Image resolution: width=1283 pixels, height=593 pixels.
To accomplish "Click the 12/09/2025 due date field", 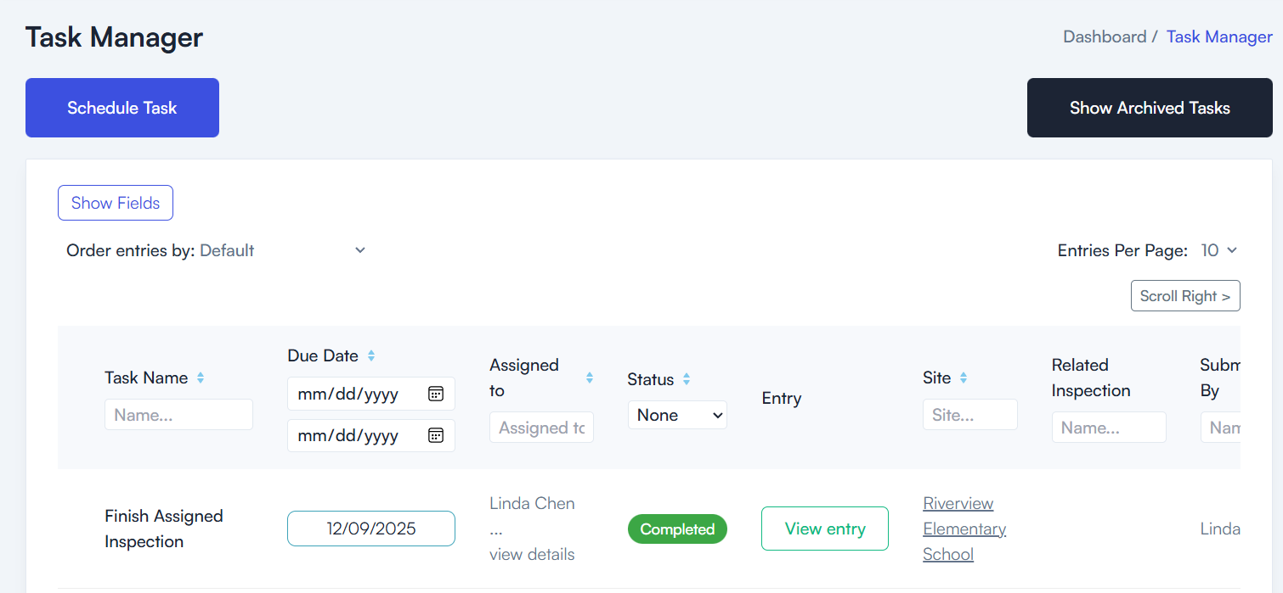I will pos(371,529).
